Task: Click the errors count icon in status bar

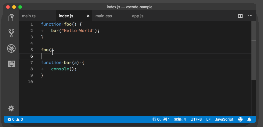Action: click(x=9, y=119)
